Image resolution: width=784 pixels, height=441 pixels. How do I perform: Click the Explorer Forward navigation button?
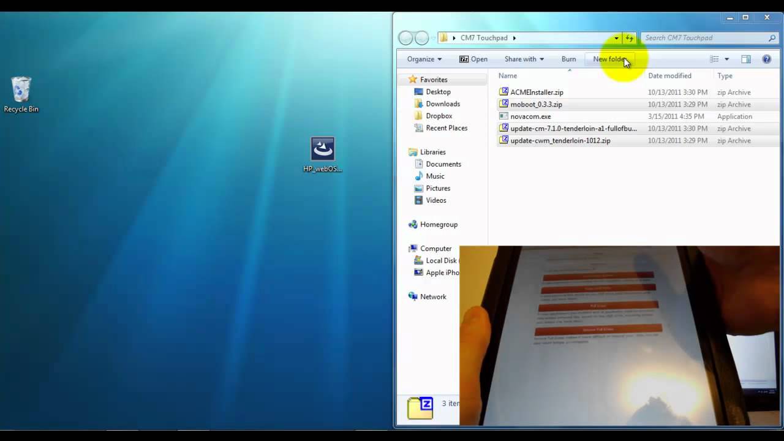tap(422, 38)
